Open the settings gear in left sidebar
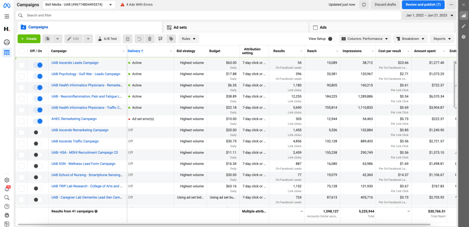 point(7,180)
